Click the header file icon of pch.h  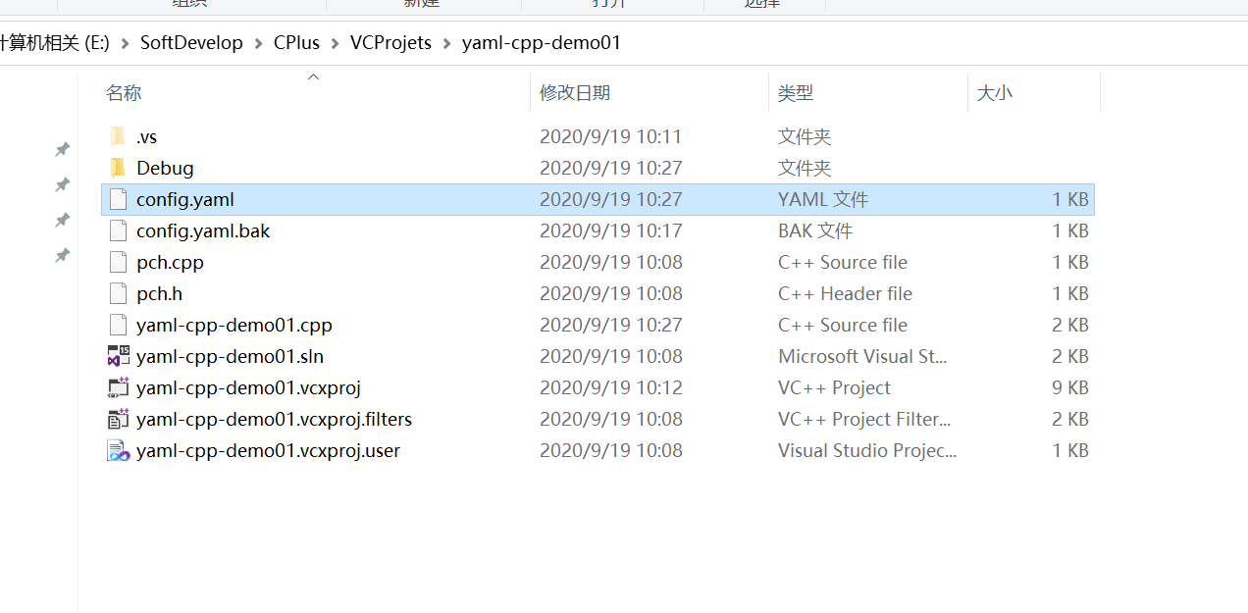[118, 293]
